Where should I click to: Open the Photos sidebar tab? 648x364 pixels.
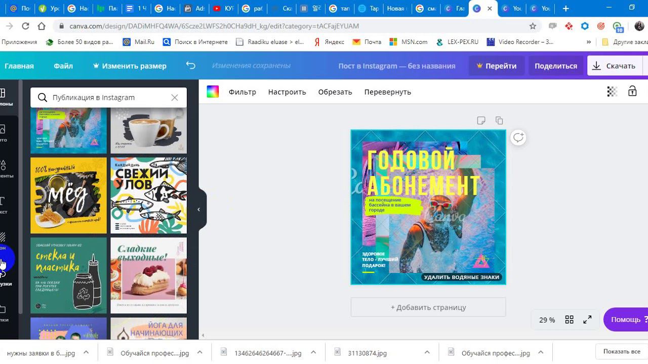click(4, 133)
